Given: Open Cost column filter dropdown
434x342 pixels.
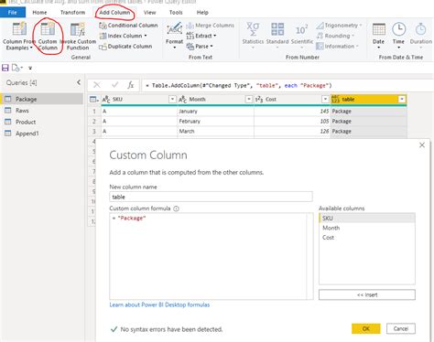Looking at the screenshot, I should click(325, 99).
